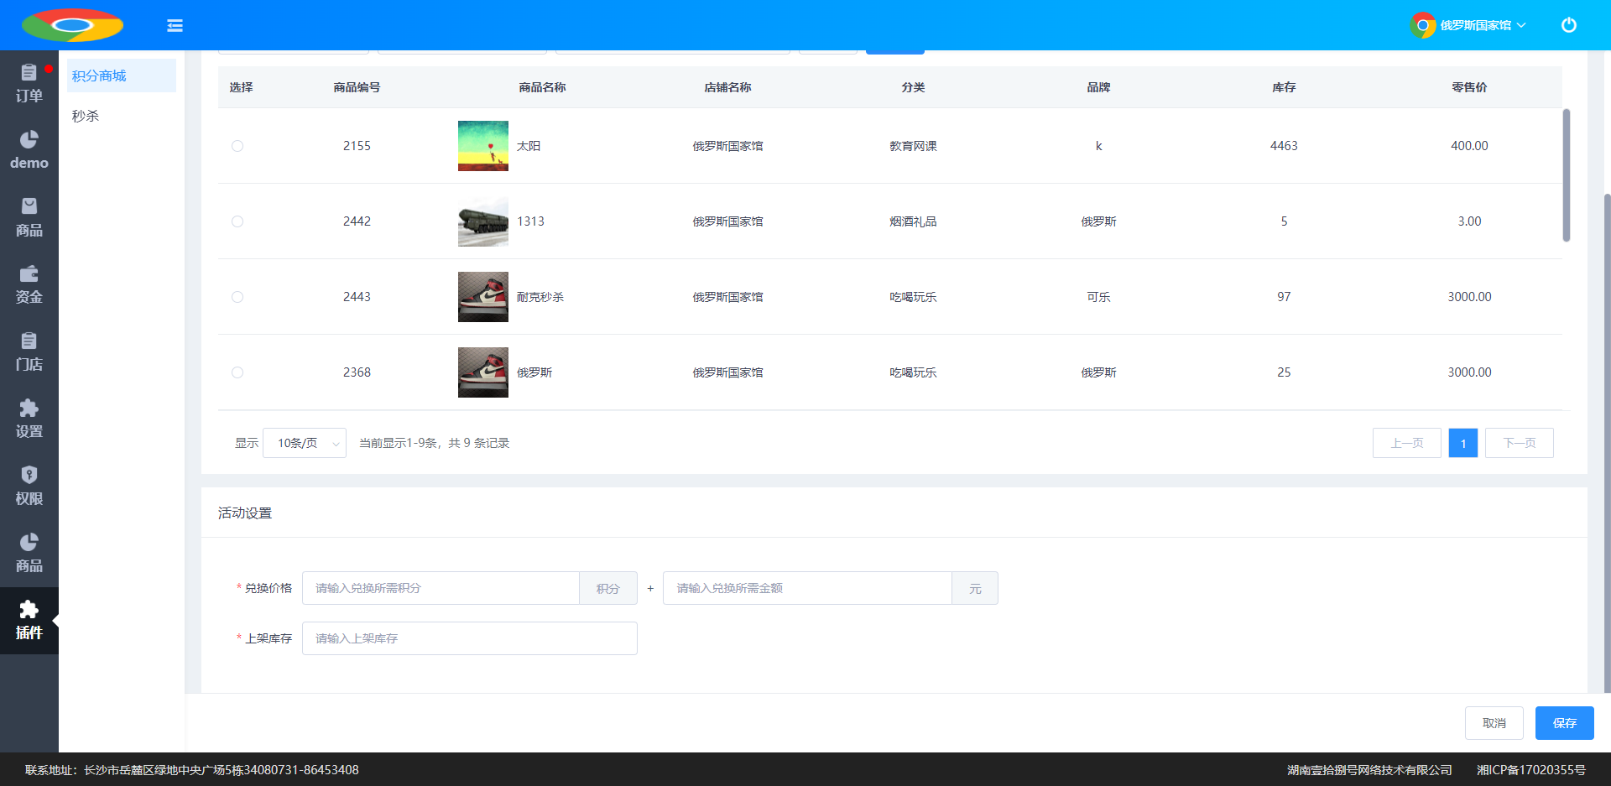
Task: Select radio button for product 2155
Action: pos(237,146)
